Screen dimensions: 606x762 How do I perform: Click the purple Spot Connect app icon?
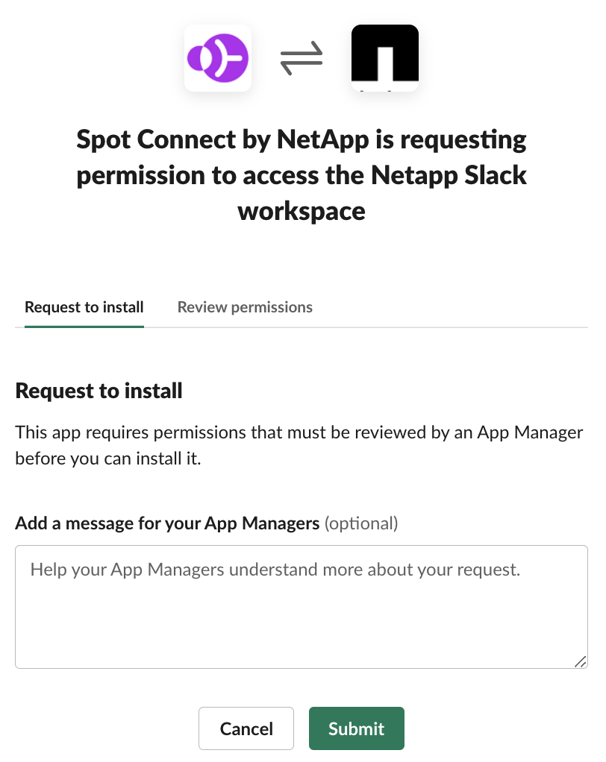[x=217, y=58]
